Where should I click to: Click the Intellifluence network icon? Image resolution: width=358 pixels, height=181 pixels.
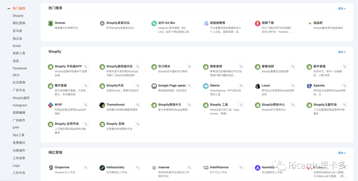[x=206, y=168]
